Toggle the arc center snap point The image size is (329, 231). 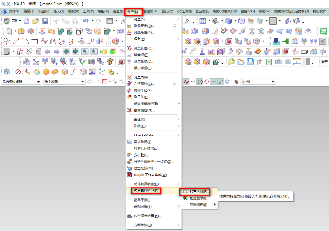point(200,82)
